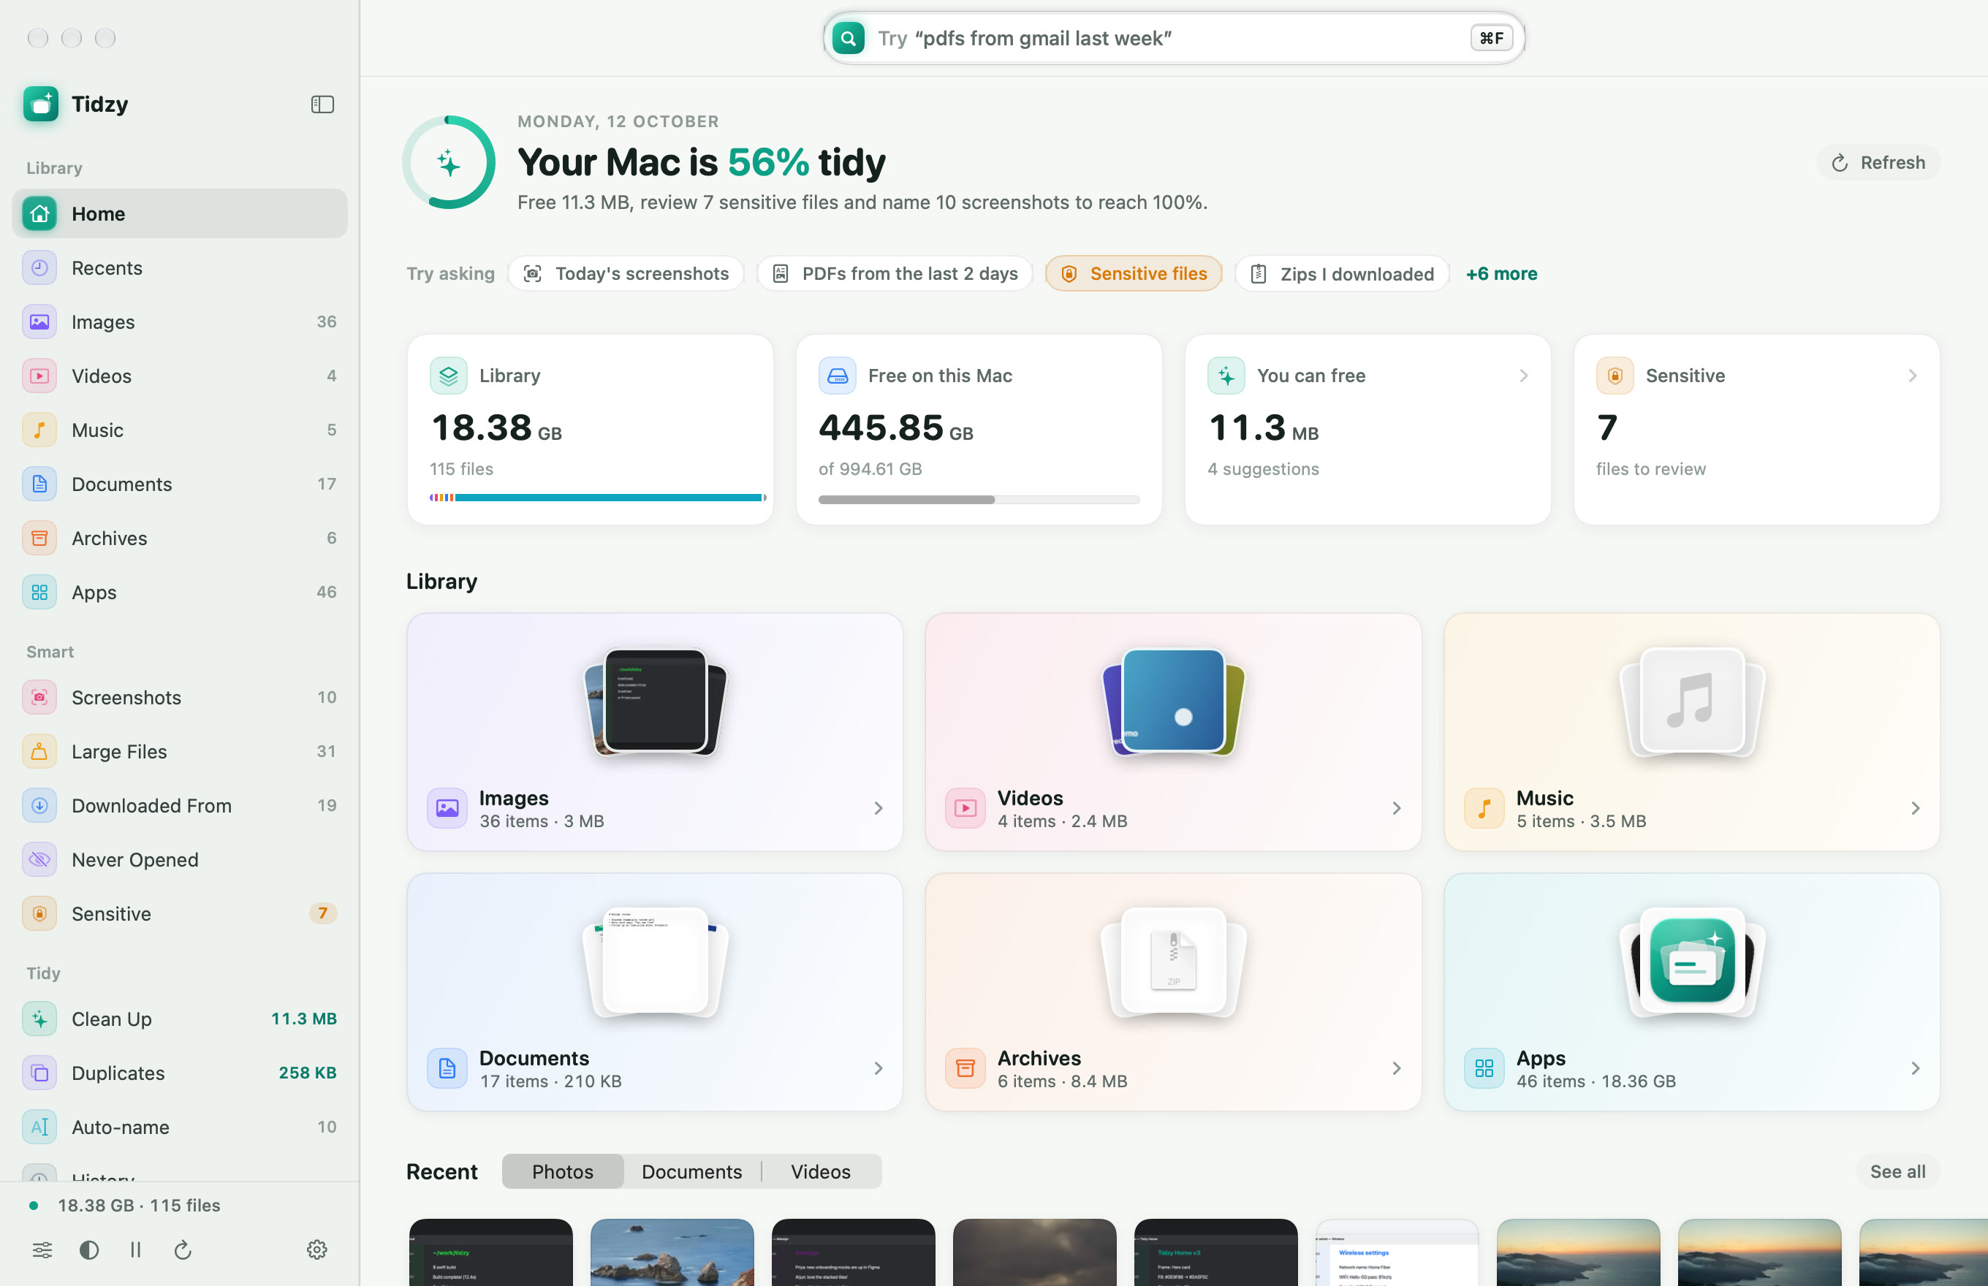Click the Library storage usage bar
The width and height of the screenshot is (1988, 1286).
point(598,498)
